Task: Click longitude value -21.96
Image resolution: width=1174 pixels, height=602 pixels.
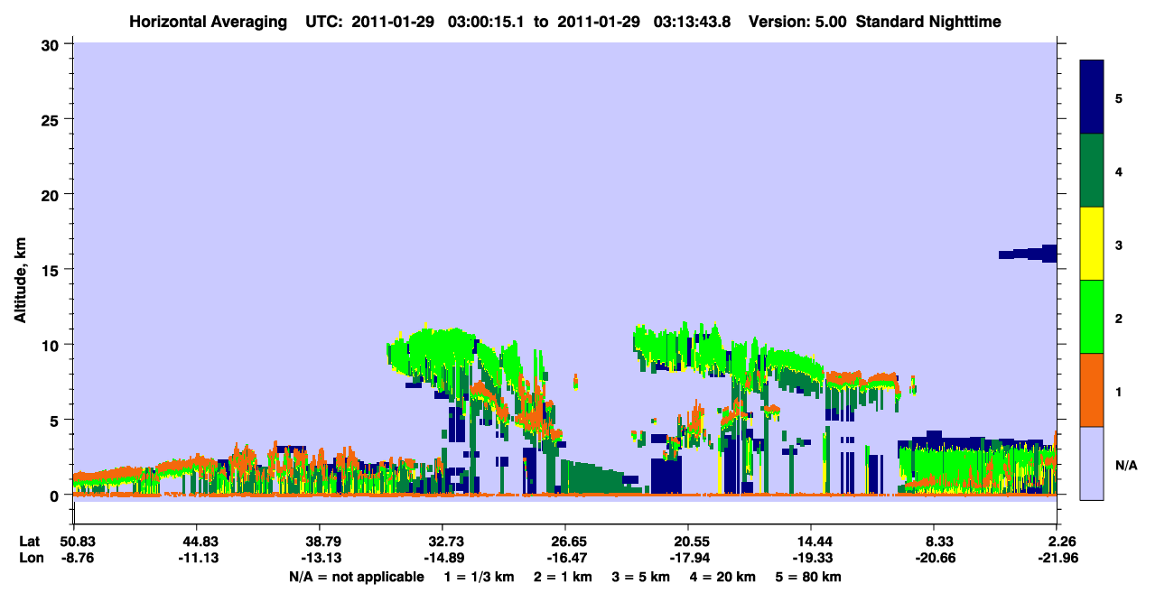Action: point(1057,558)
